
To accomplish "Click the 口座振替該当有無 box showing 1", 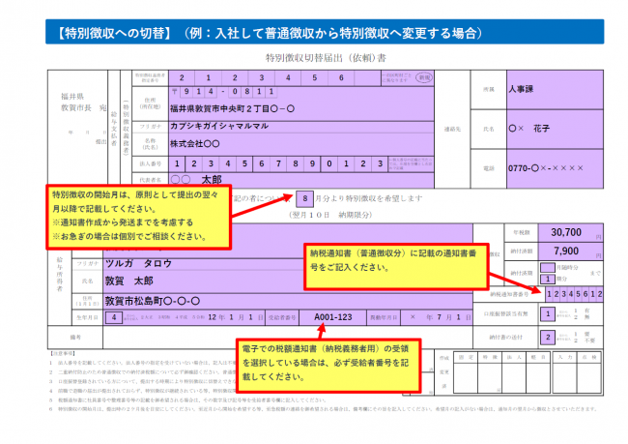I will pyautogui.click(x=548, y=313).
